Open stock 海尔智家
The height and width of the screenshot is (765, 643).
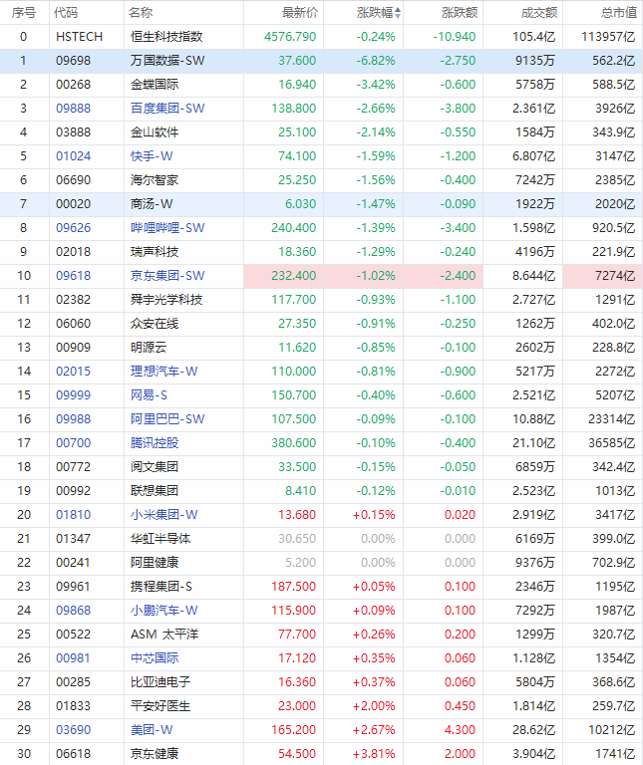[x=155, y=180]
